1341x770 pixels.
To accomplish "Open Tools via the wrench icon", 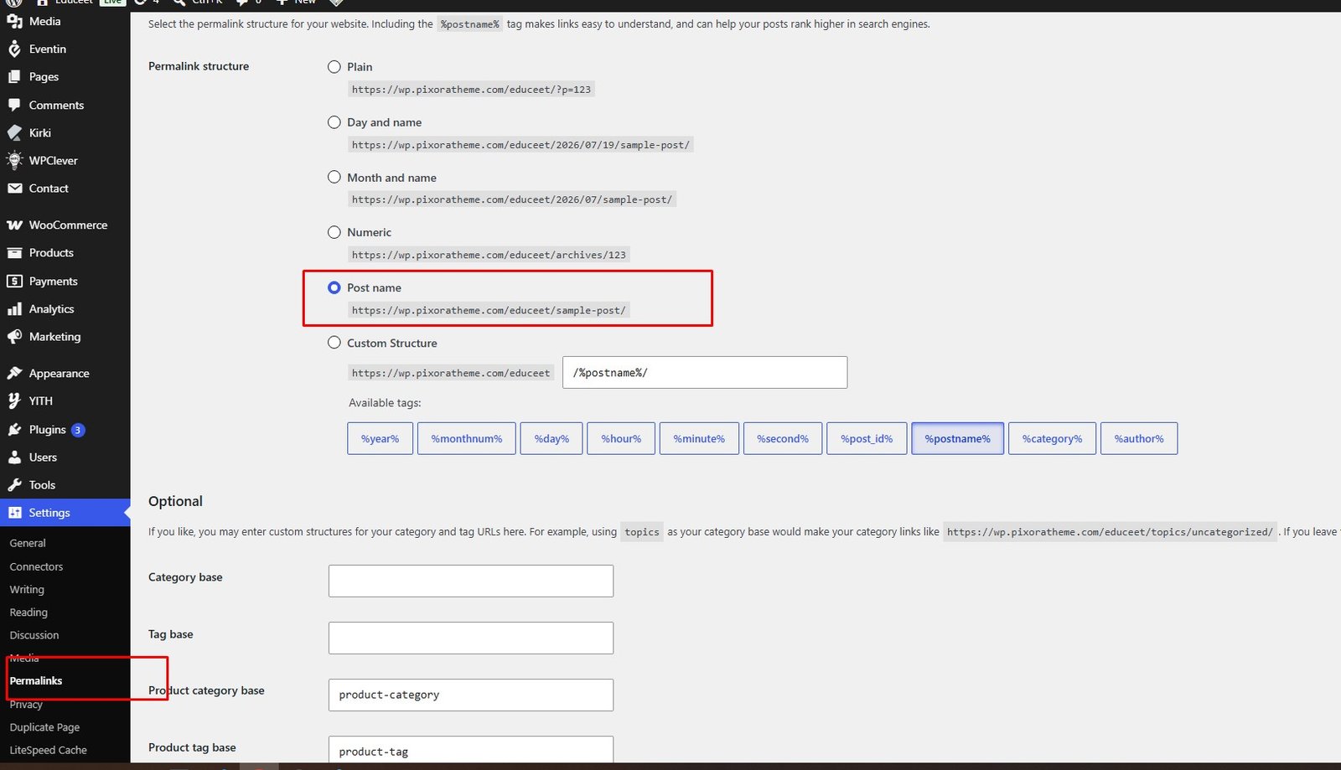I will [x=14, y=485].
